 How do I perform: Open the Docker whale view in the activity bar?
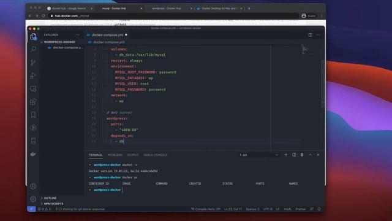(x=33, y=154)
